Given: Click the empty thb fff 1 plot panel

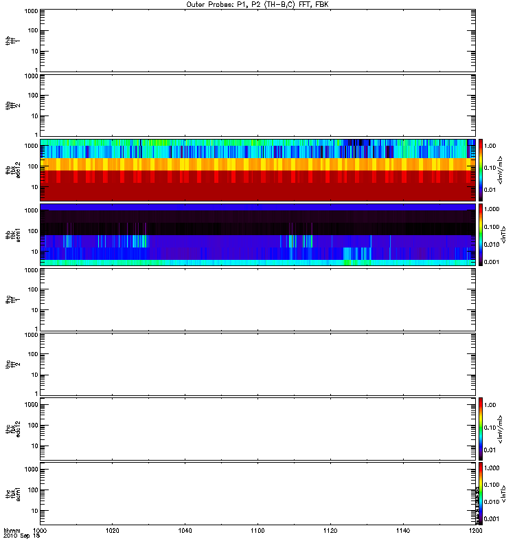Looking at the screenshot, I should 257,41.
